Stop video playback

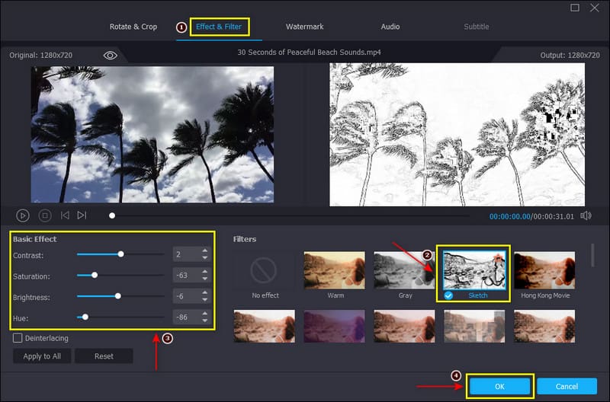[44, 215]
